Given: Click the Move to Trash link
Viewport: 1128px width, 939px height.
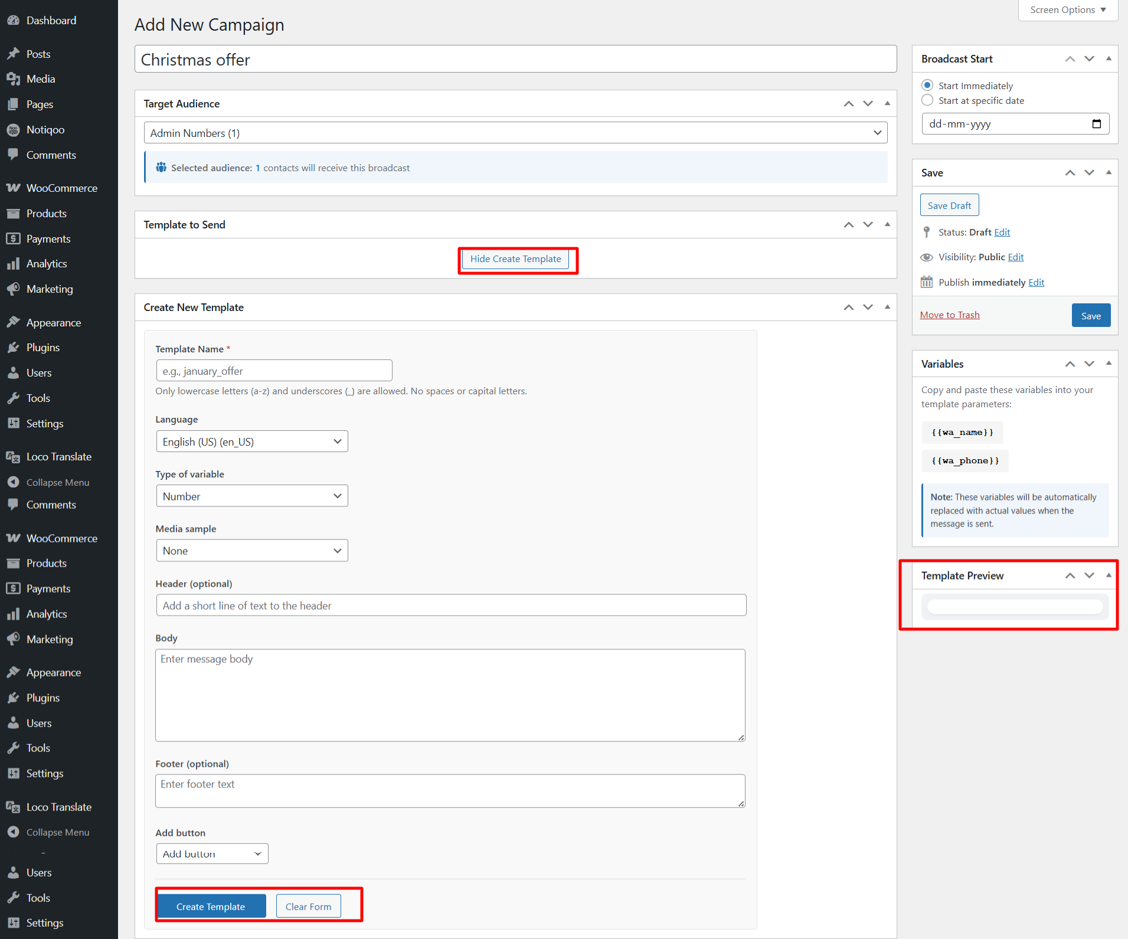Looking at the screenshot, I should tap(949, 314).
